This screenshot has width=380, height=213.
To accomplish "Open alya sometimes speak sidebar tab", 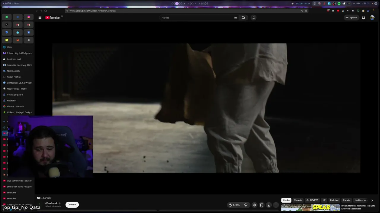I will click(18, 181).
